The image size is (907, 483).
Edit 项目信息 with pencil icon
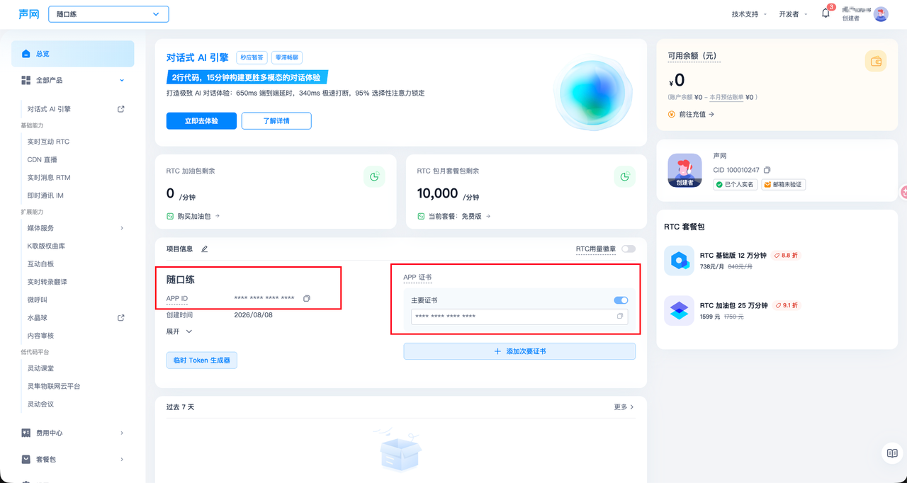205,249
